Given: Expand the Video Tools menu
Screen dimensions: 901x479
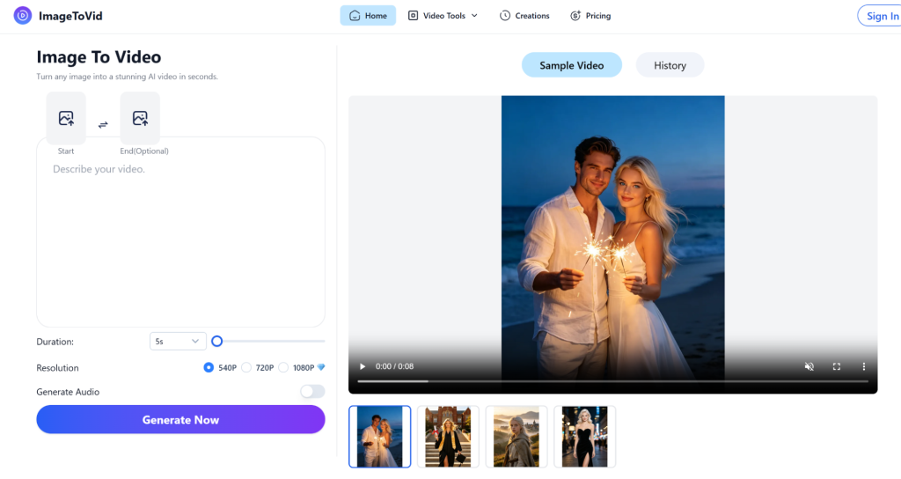Looking at the screenshot, I should point(443,16).
